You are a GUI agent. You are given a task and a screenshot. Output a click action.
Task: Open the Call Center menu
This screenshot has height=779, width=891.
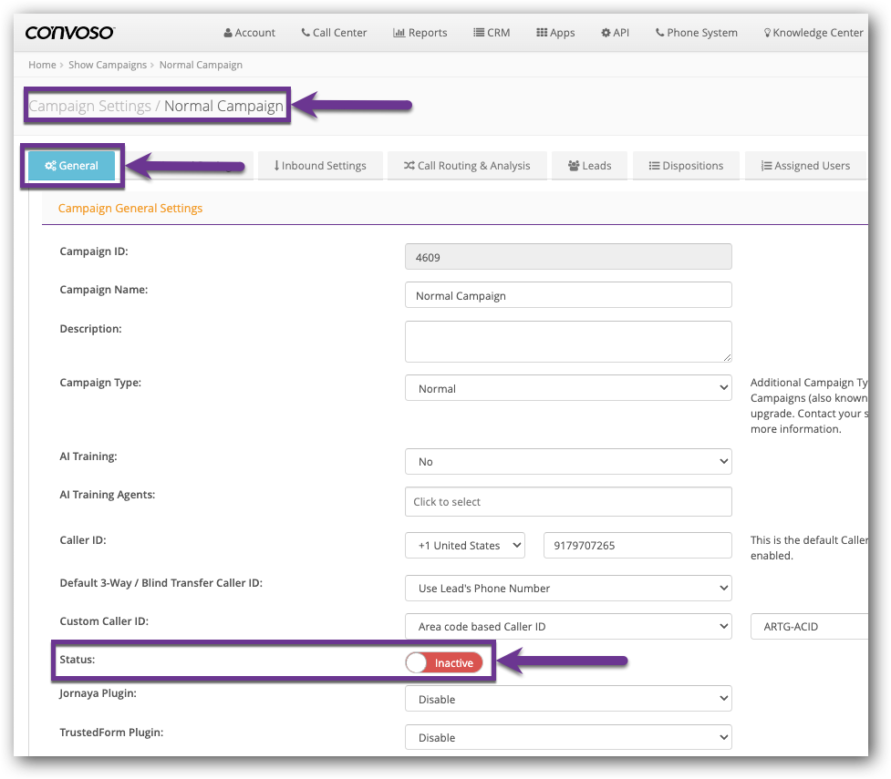coord(334,33)
